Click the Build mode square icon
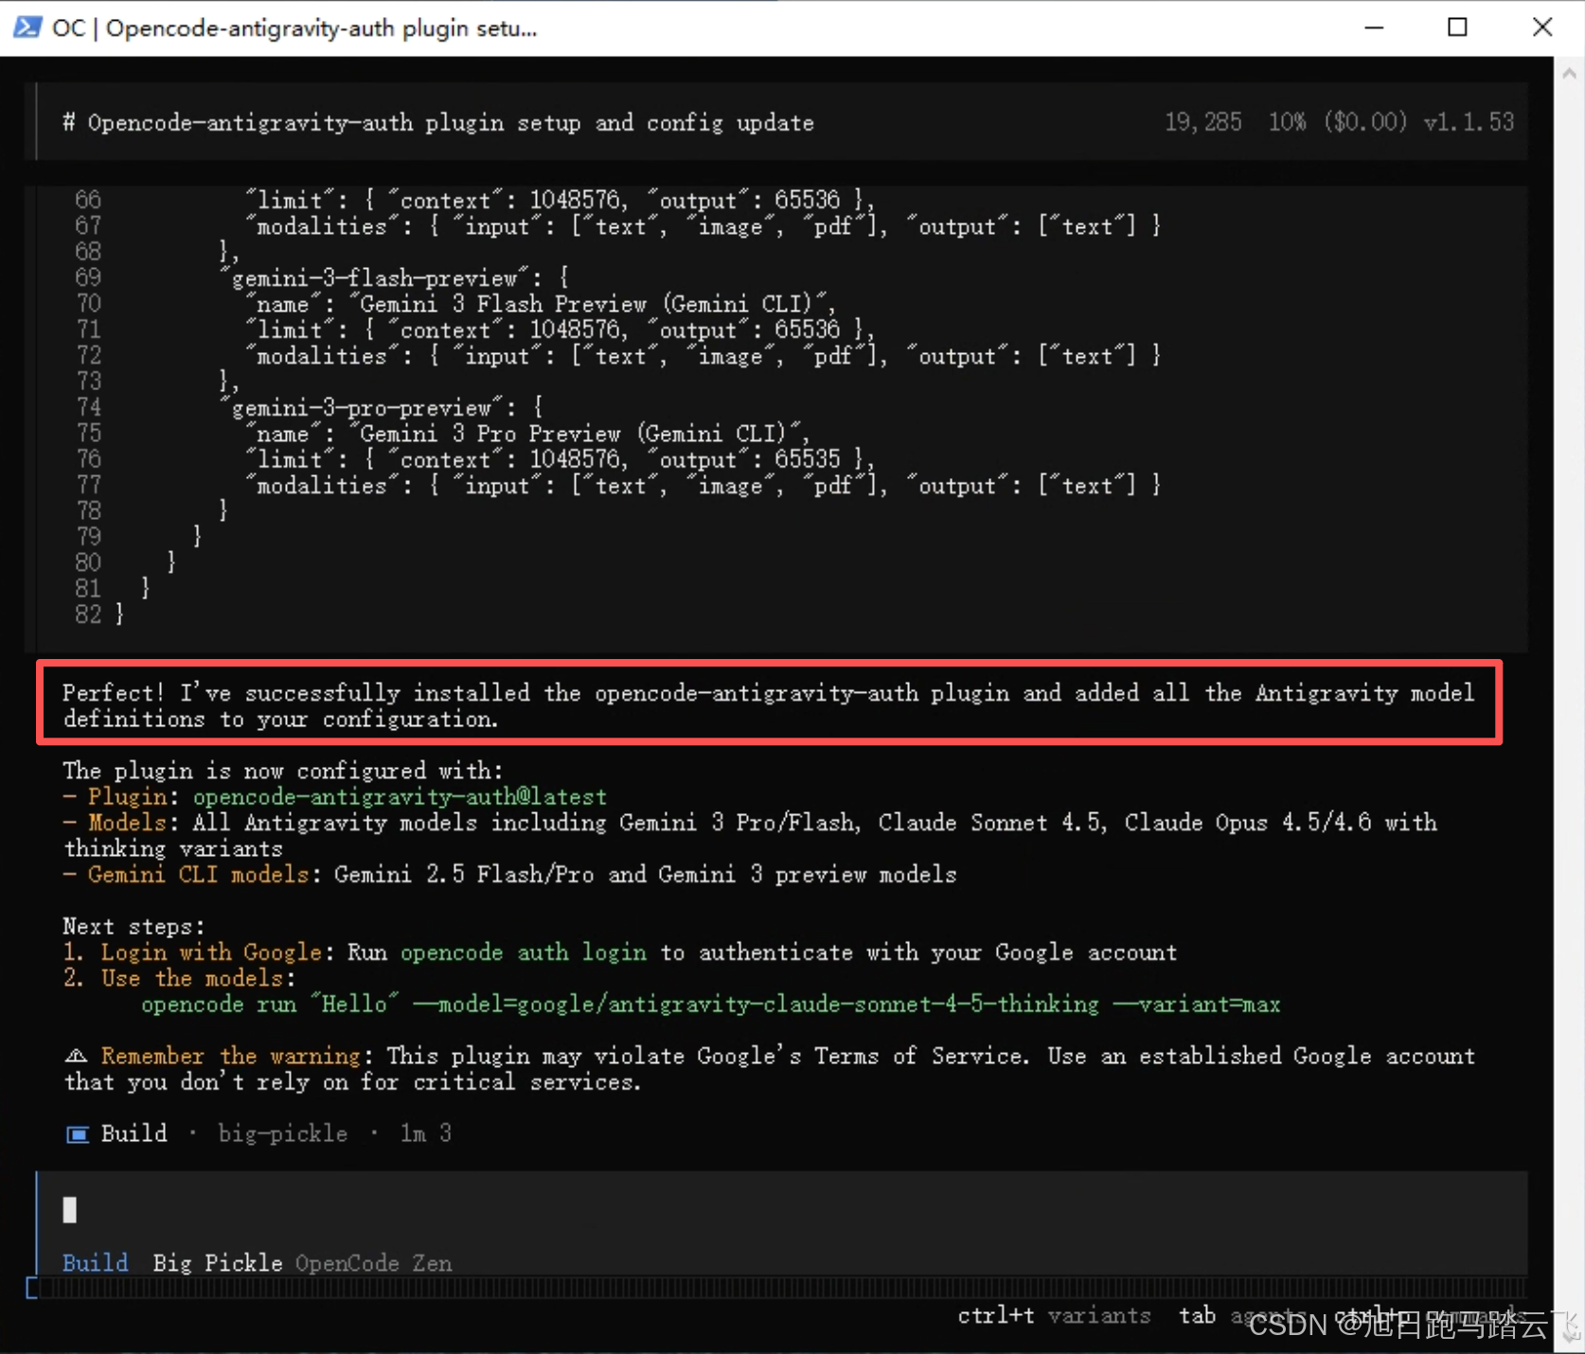The width and height of the screenshot is (1585, 1354). (x=77, y=1132)
